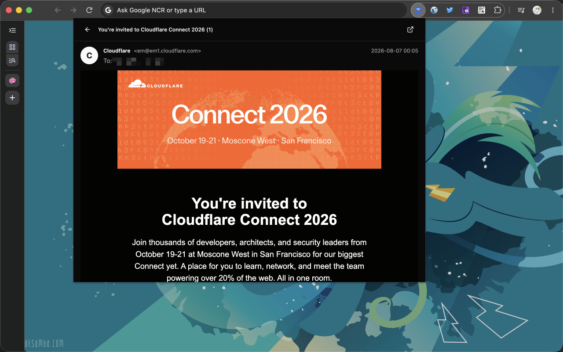Image resolution: width=563 pixels, height=352 pixels.
Task: Navigate back in the browser
Action: click(x=58, y=10)
